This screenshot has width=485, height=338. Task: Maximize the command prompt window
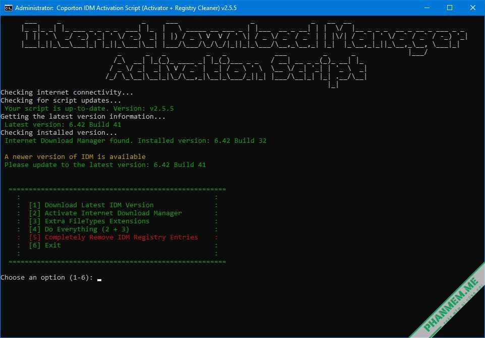pos(450,8)
